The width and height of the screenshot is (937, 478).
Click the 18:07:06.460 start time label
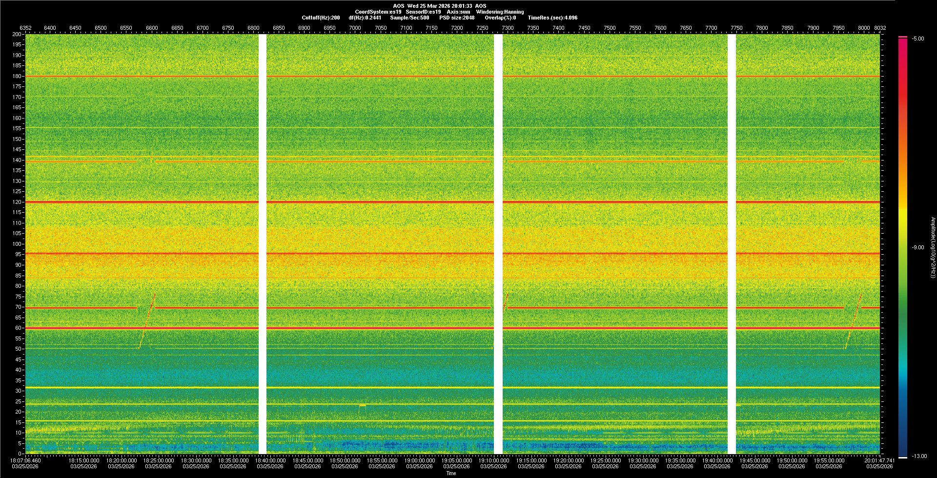[x=26, y=460]
